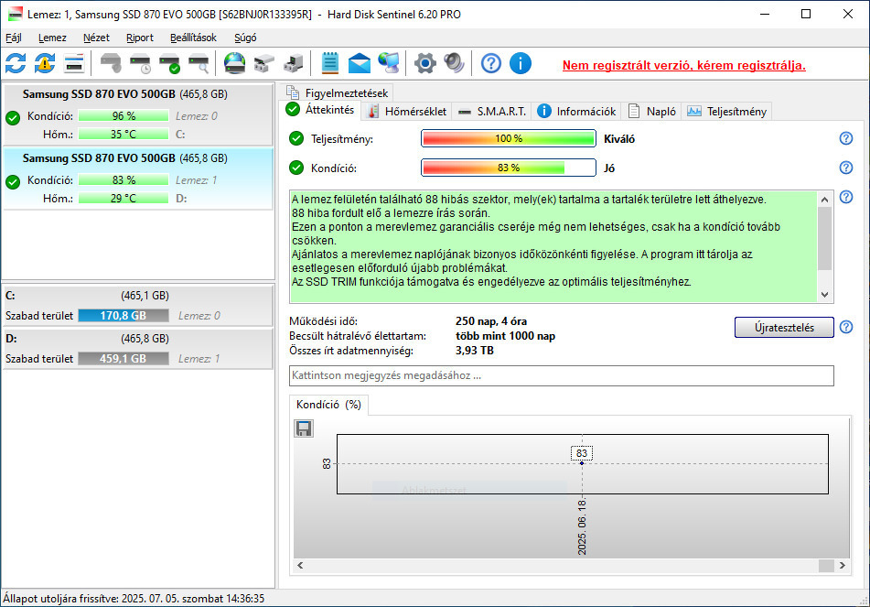
Task: Click the disk with green checkmark icon
Action: 170,63
